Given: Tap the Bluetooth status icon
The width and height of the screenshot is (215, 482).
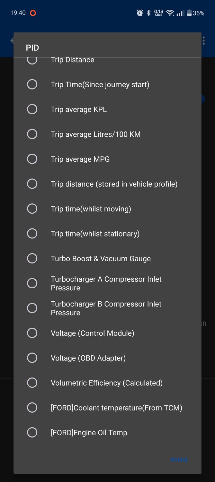Looking at the screenshot, I should click(148, 13).
